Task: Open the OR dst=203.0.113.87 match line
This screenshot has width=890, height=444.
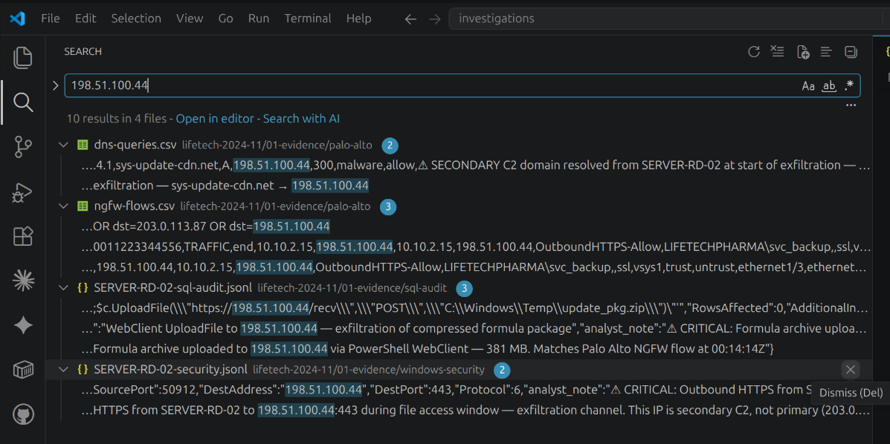Action: (459, 226)
